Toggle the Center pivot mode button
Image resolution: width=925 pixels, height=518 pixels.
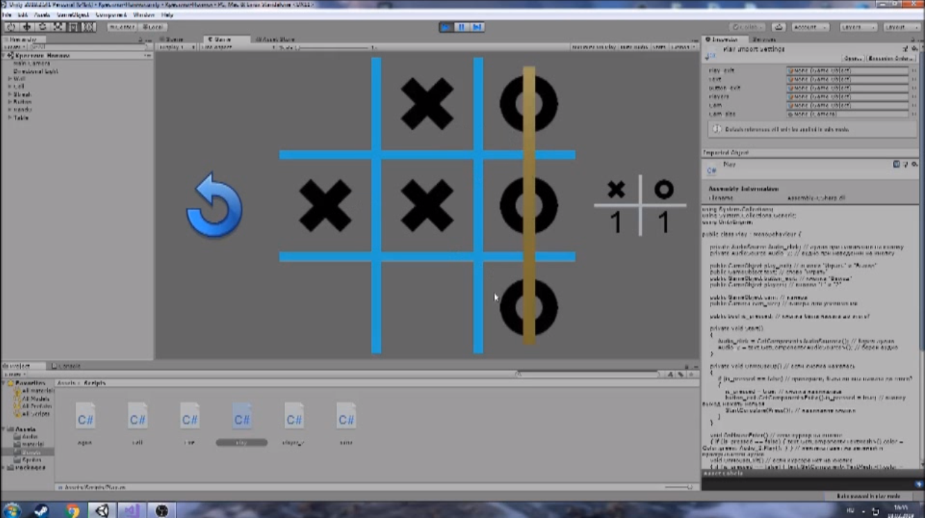121,27
